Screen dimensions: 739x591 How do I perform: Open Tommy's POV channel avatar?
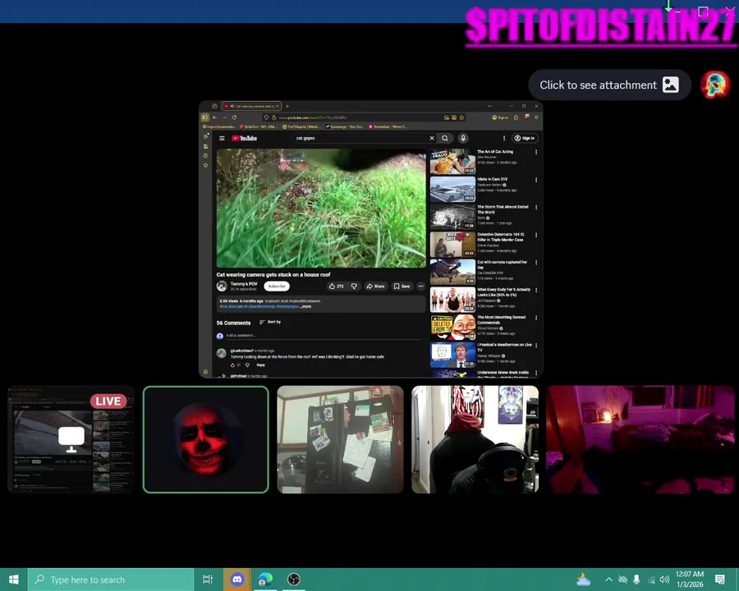222,286
